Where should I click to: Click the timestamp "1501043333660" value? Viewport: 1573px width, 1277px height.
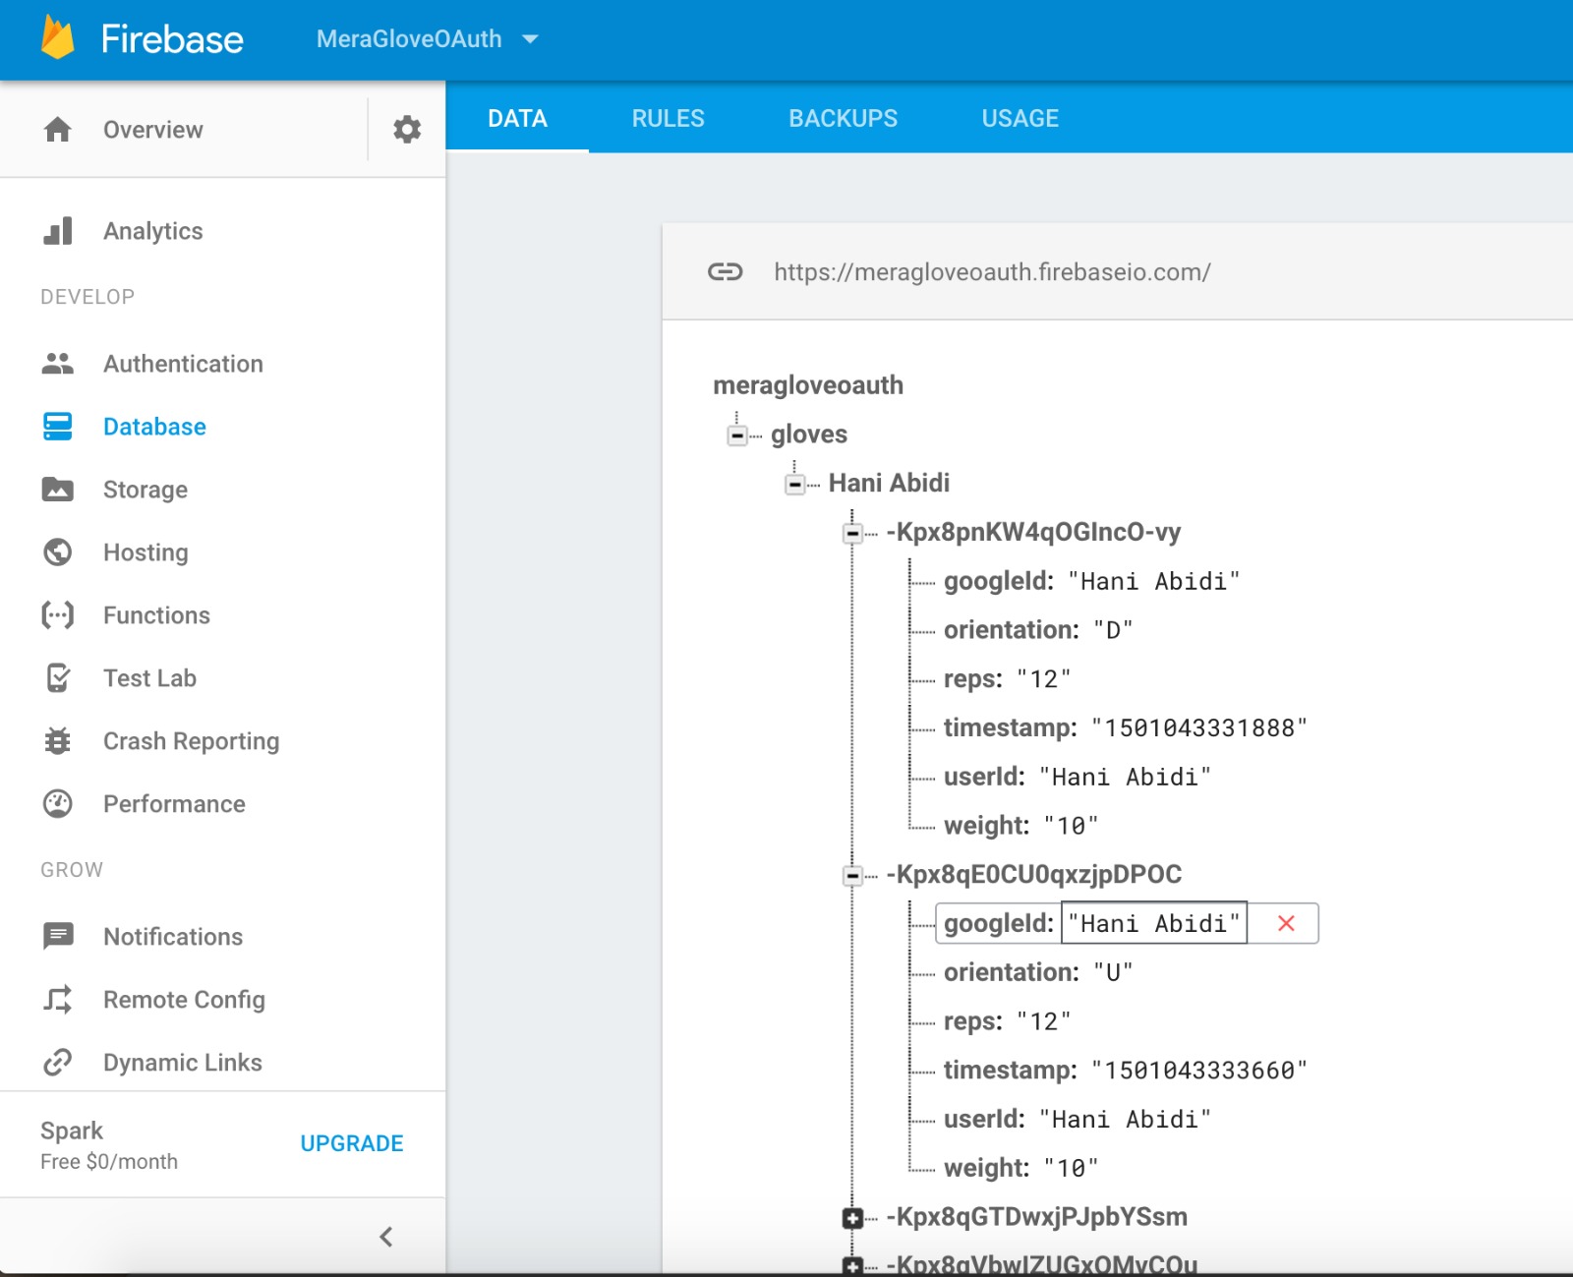pyautogui.click(x=1199, y=1070)
